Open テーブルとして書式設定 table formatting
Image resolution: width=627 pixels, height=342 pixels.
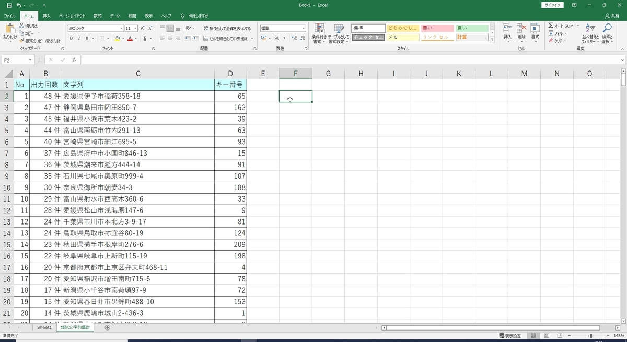[338, 33]
